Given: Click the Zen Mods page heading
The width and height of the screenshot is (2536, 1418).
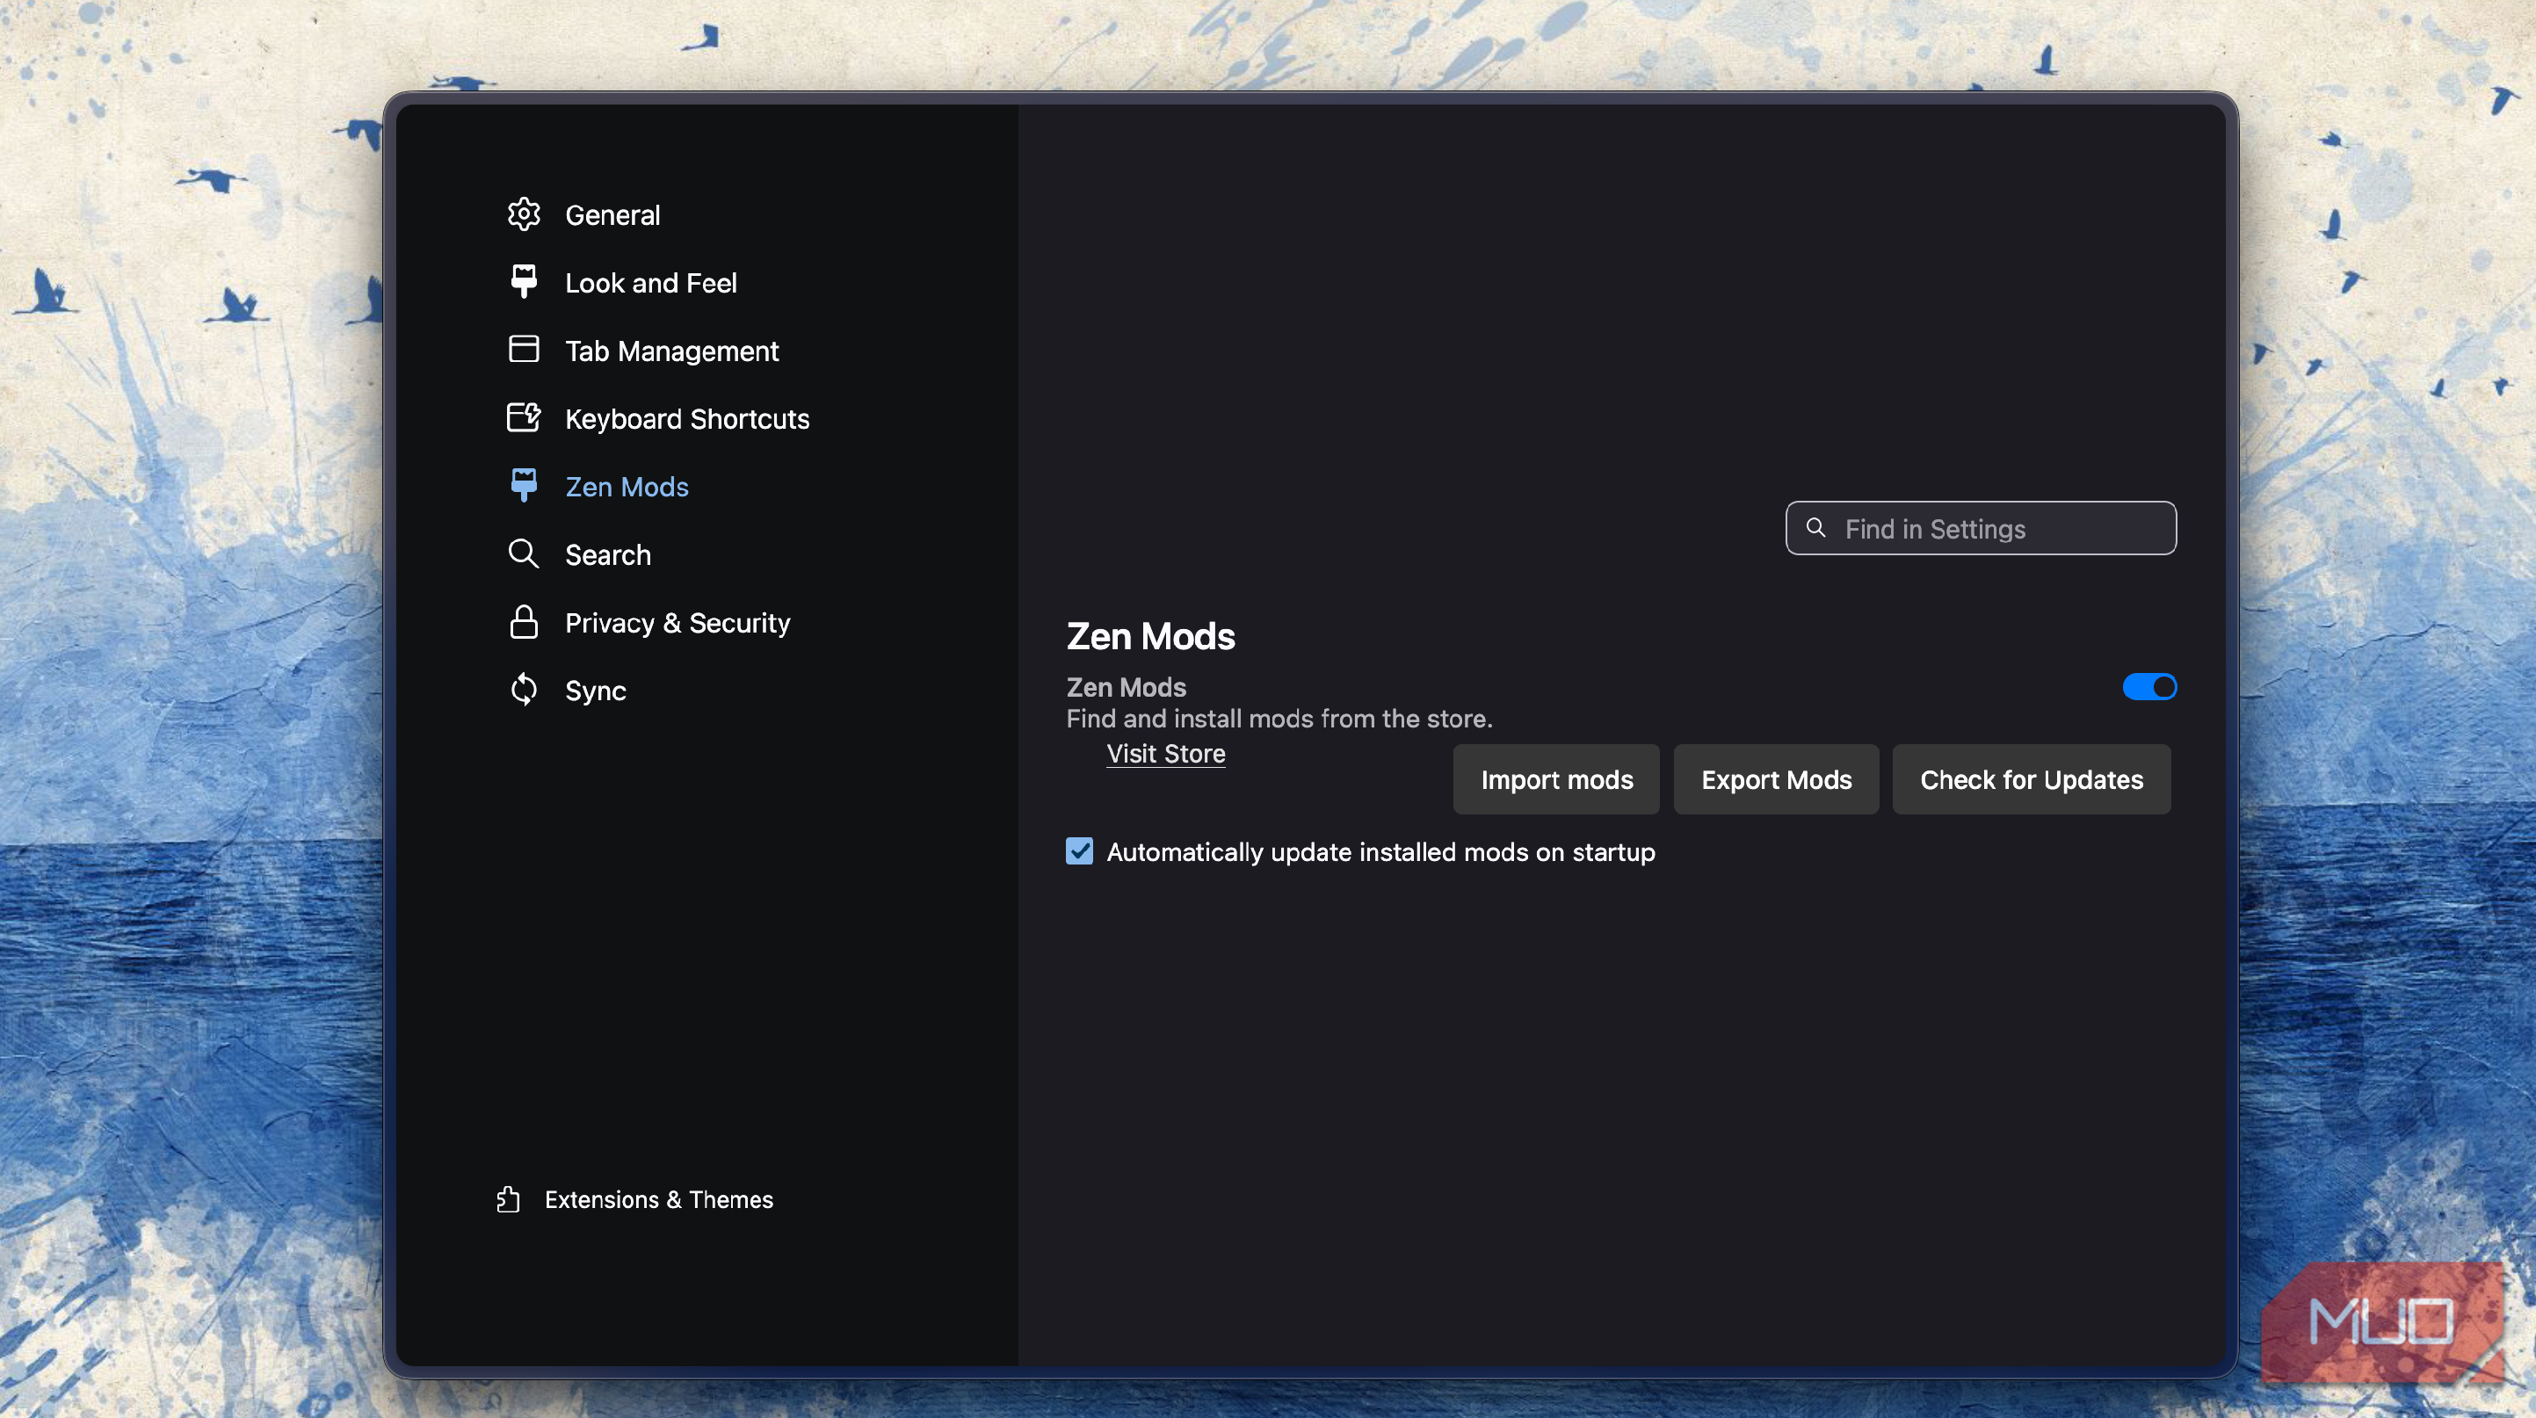Looking at the screenshot, I should pos(1150,636).
